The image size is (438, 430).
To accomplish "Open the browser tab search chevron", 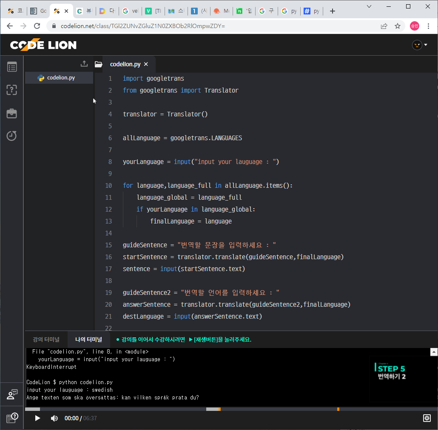I will click(x=368, y=6).
